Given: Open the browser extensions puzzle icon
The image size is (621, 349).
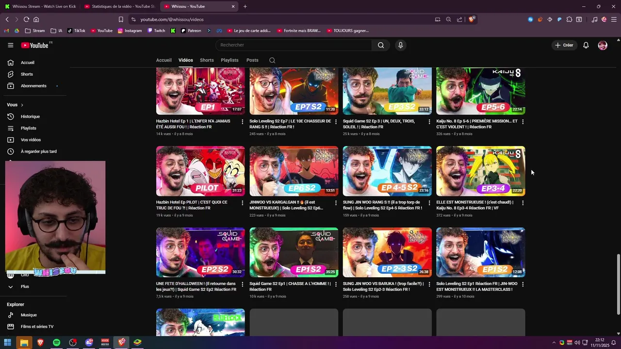Looking at the screenshot, I should point(570,19).
